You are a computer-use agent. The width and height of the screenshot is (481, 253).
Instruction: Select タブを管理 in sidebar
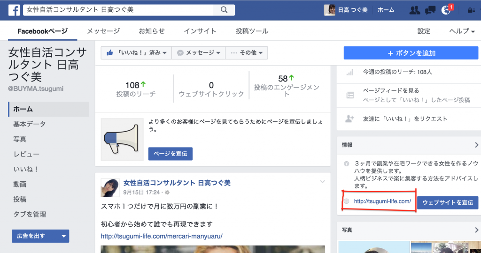30,214
